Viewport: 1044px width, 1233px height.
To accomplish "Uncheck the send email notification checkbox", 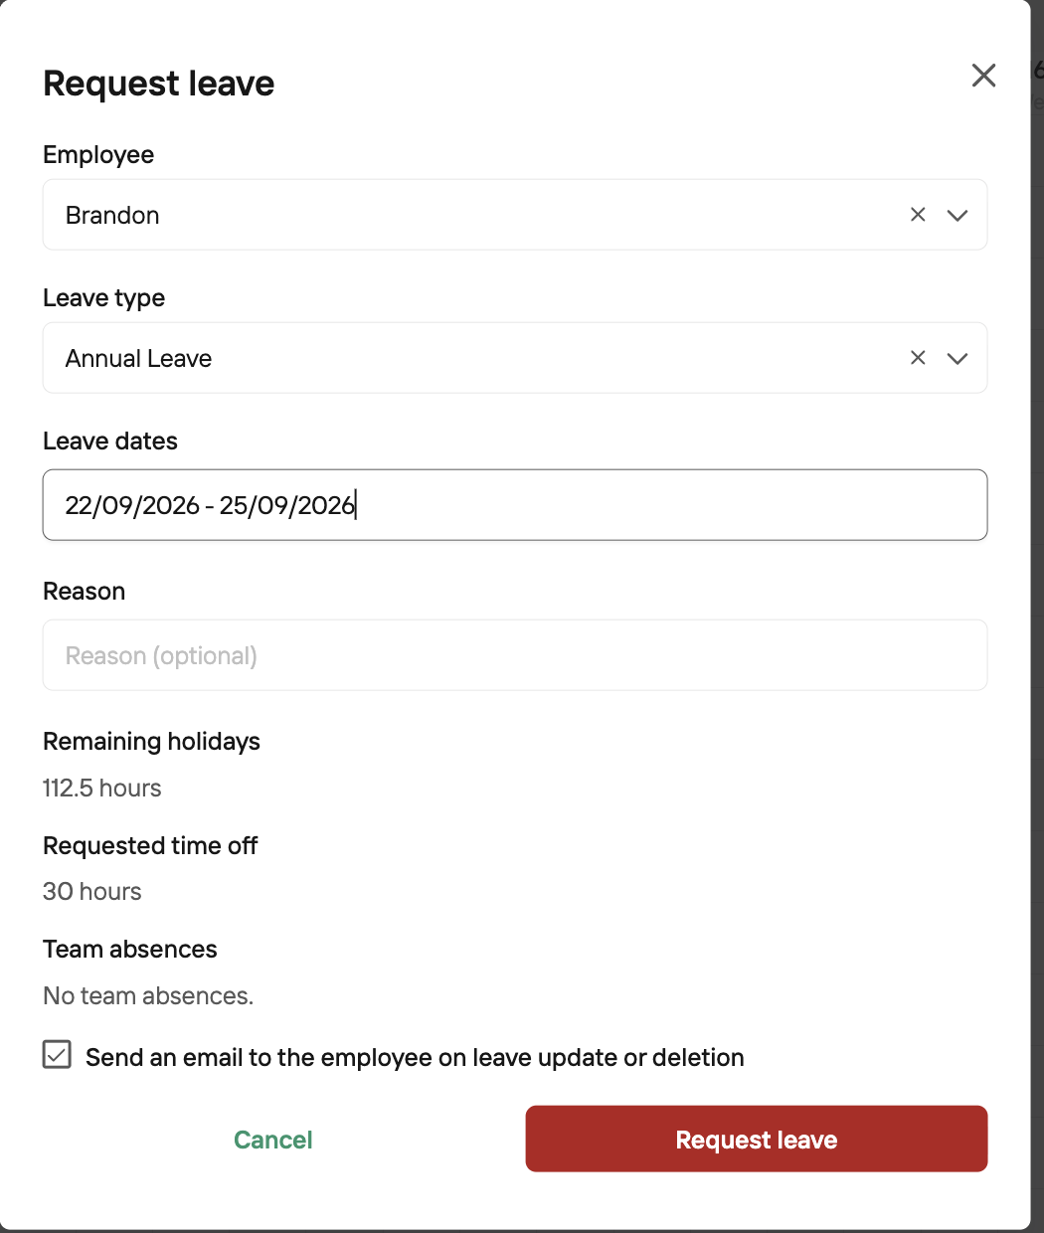I will [x=57, y=1054].
